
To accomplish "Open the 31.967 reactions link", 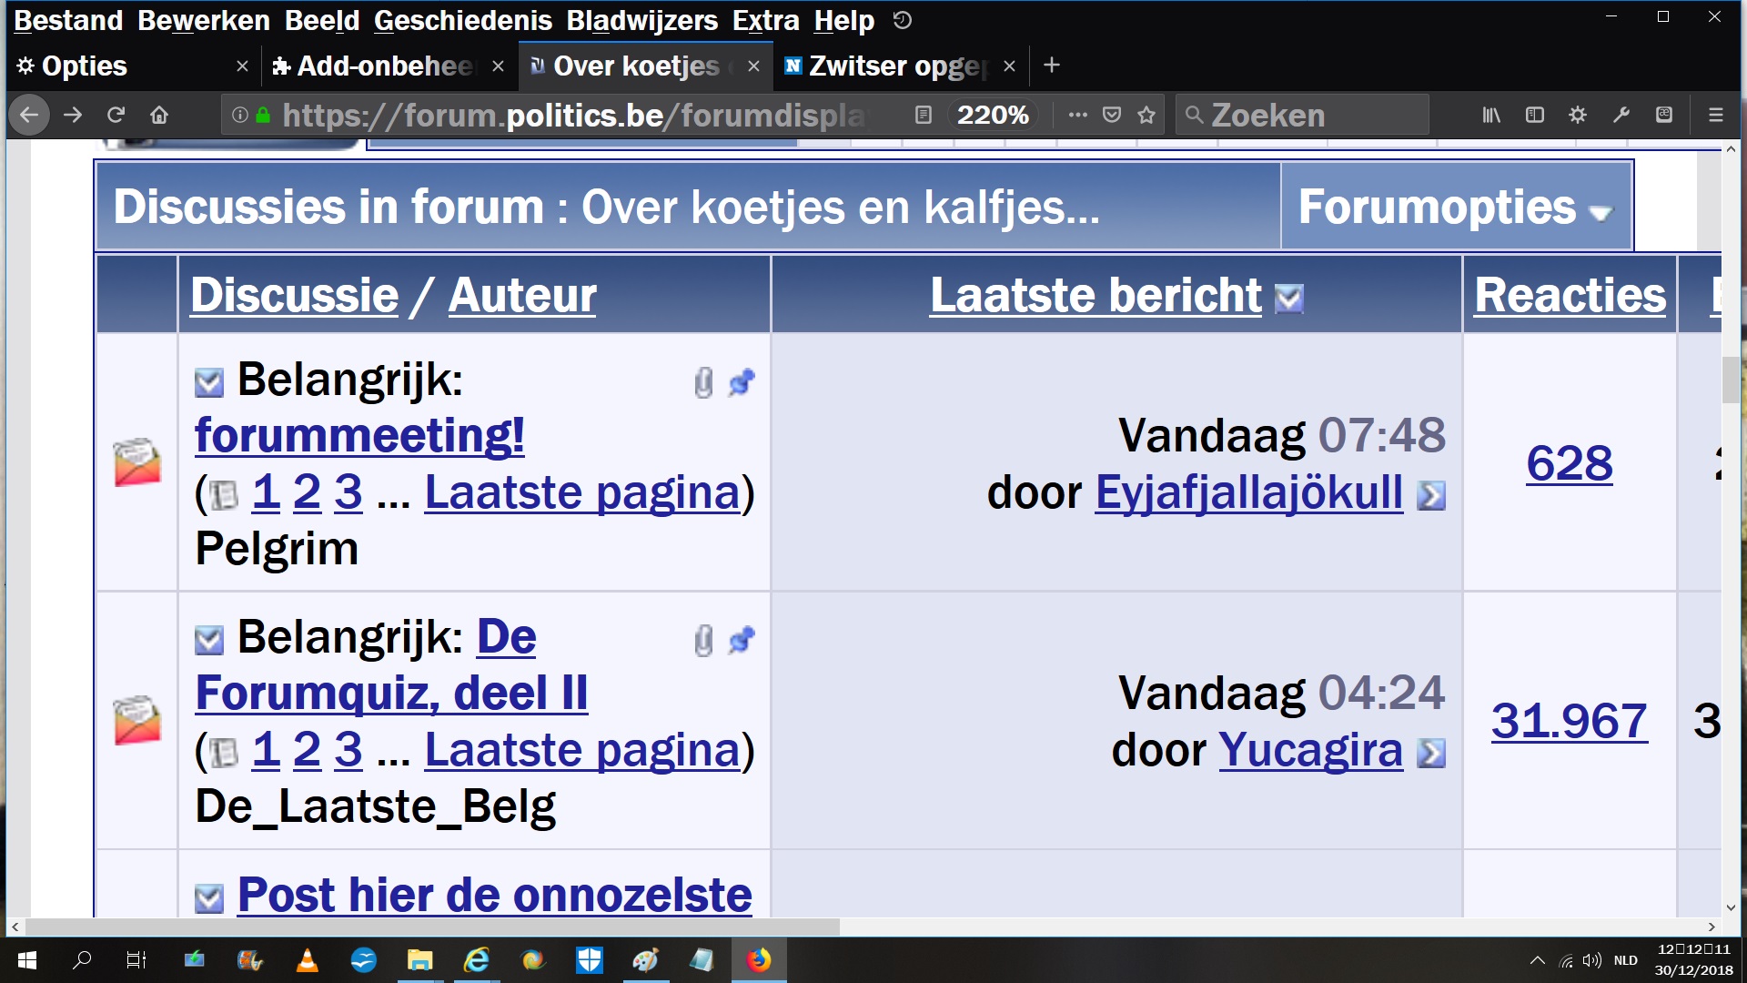I will click(1569, 721).
